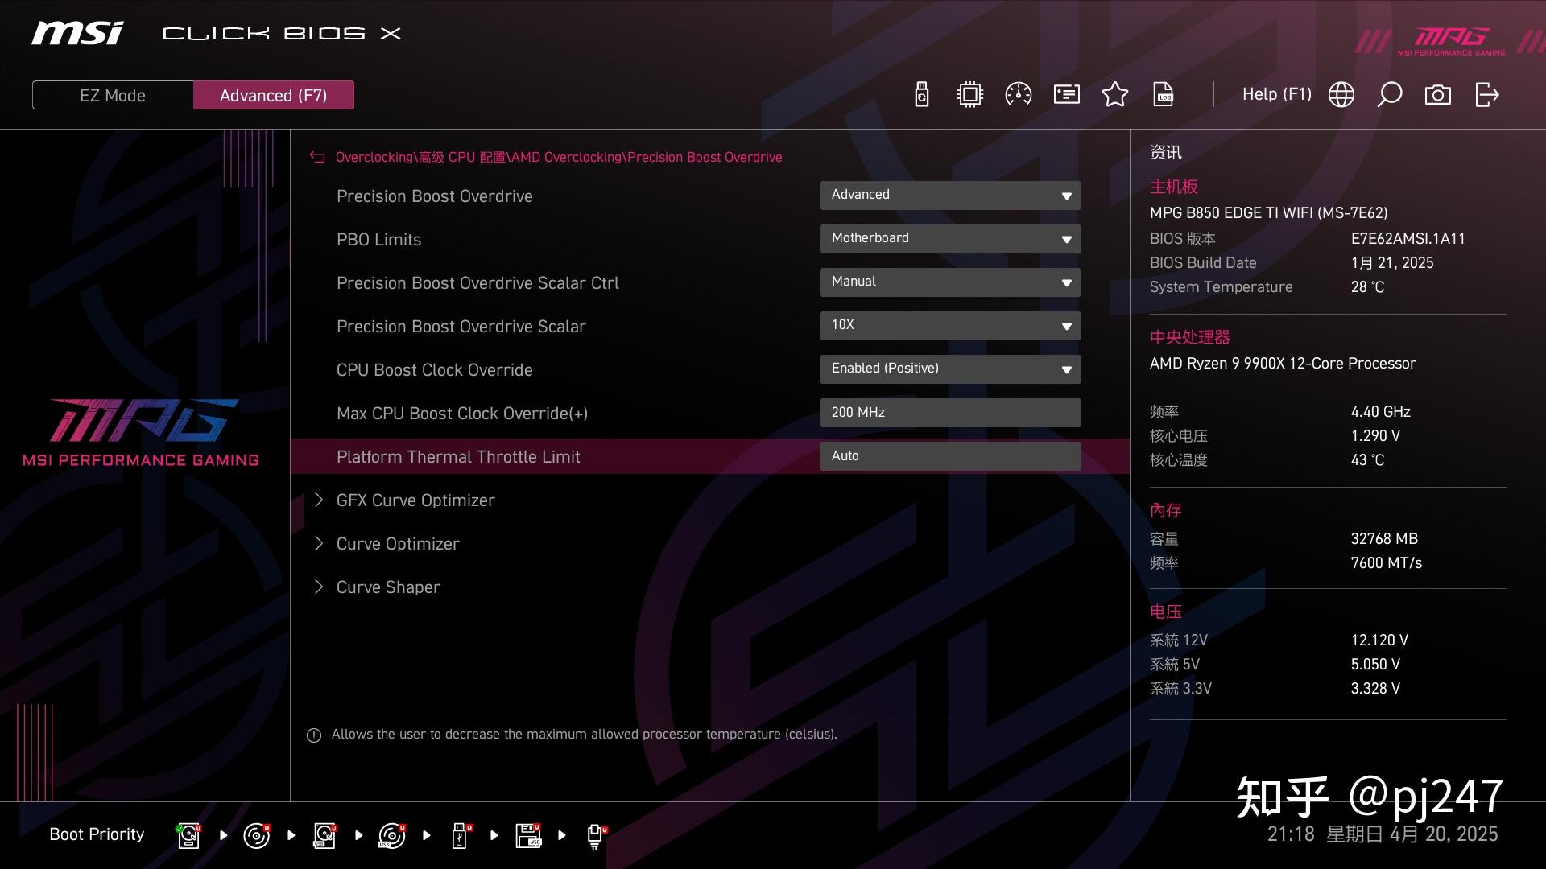The height and width of the screenshot is (869, 1546).
Task: Select the first hard drive boot priority icon
Action: [188, 835]
